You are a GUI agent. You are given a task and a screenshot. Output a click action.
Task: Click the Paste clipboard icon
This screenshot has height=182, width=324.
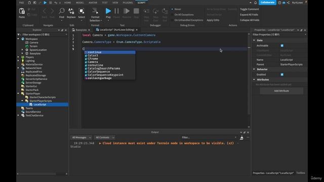click(22, 11)
